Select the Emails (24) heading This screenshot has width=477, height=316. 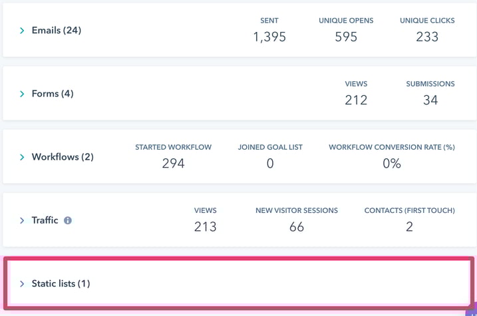pos(57,31)
